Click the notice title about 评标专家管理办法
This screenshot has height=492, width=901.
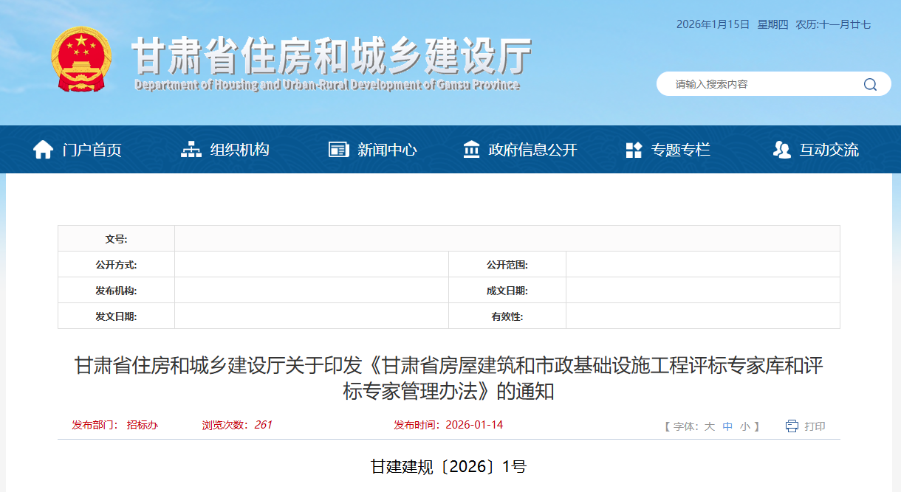450,378
